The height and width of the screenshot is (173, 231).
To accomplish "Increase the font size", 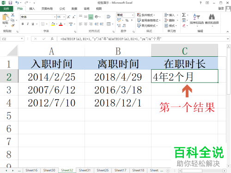I will click(x=69, y=17).
